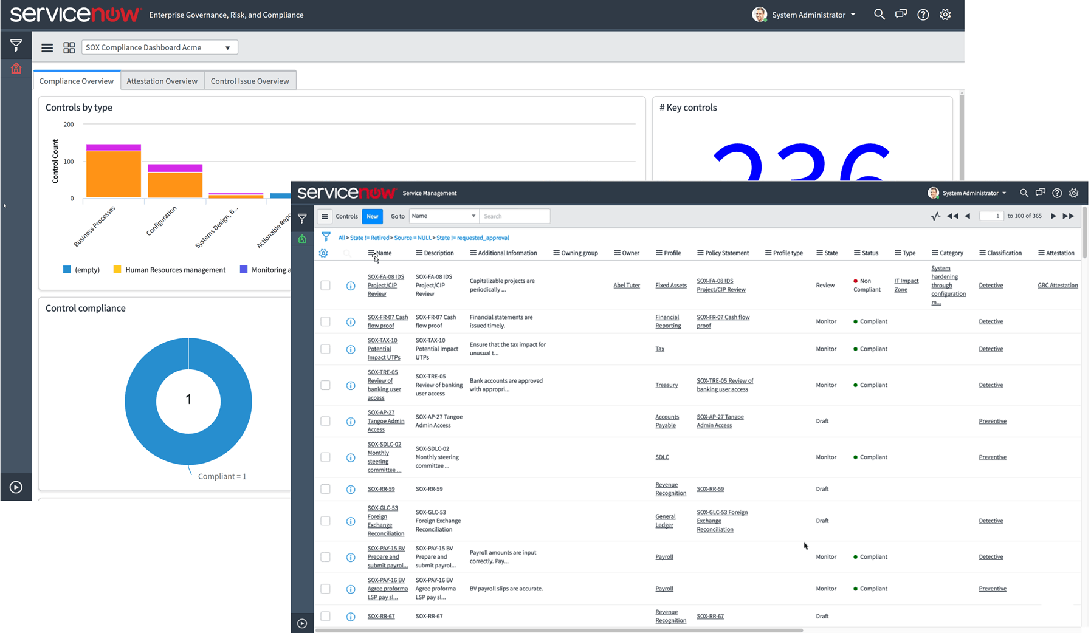Image resolution: width=1091 pixels, height=633 pixels.
Task: Click the filter navigator icon in the back window sidebar
Action: (16, 45)
